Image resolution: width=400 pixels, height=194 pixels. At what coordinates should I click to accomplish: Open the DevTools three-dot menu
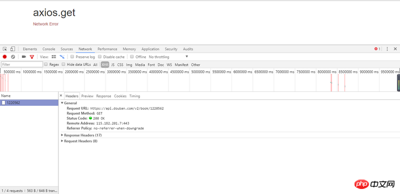(387, 49)
